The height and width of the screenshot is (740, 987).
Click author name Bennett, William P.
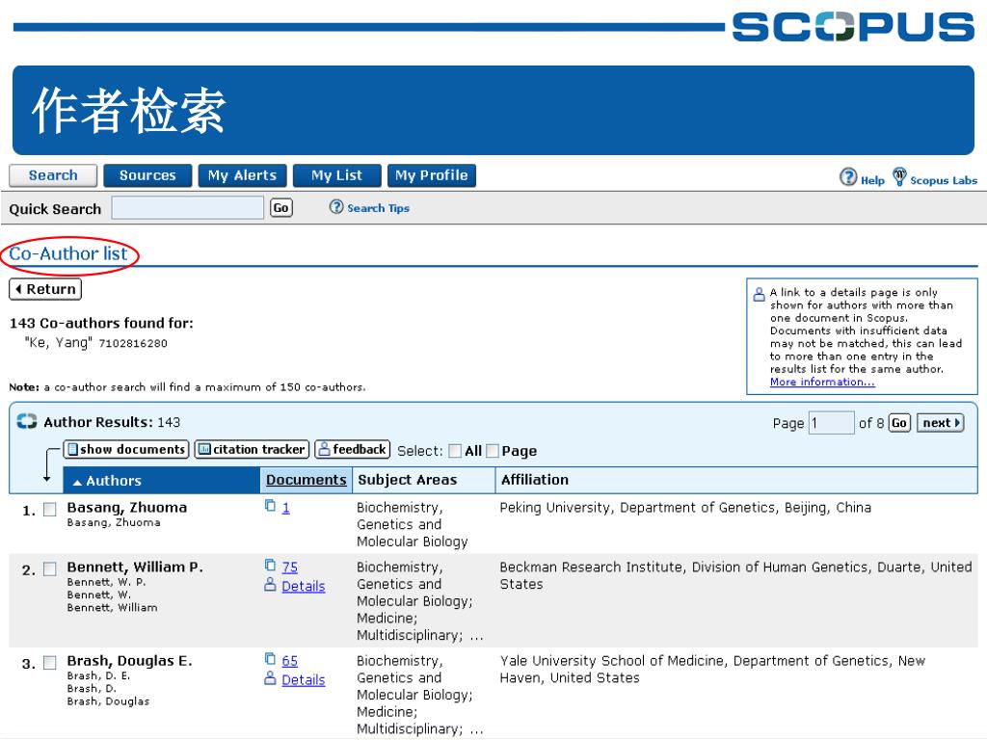coord(135,567)
